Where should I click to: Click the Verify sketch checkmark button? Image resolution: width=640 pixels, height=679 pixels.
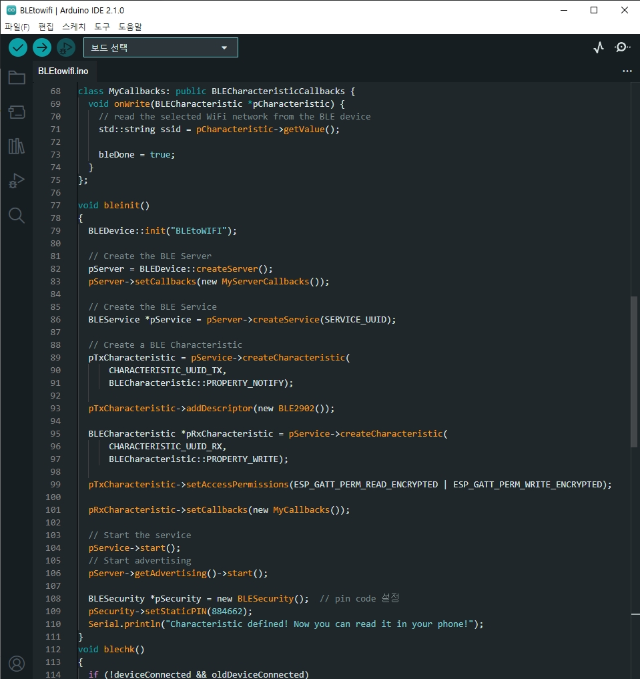click(18, 47)
